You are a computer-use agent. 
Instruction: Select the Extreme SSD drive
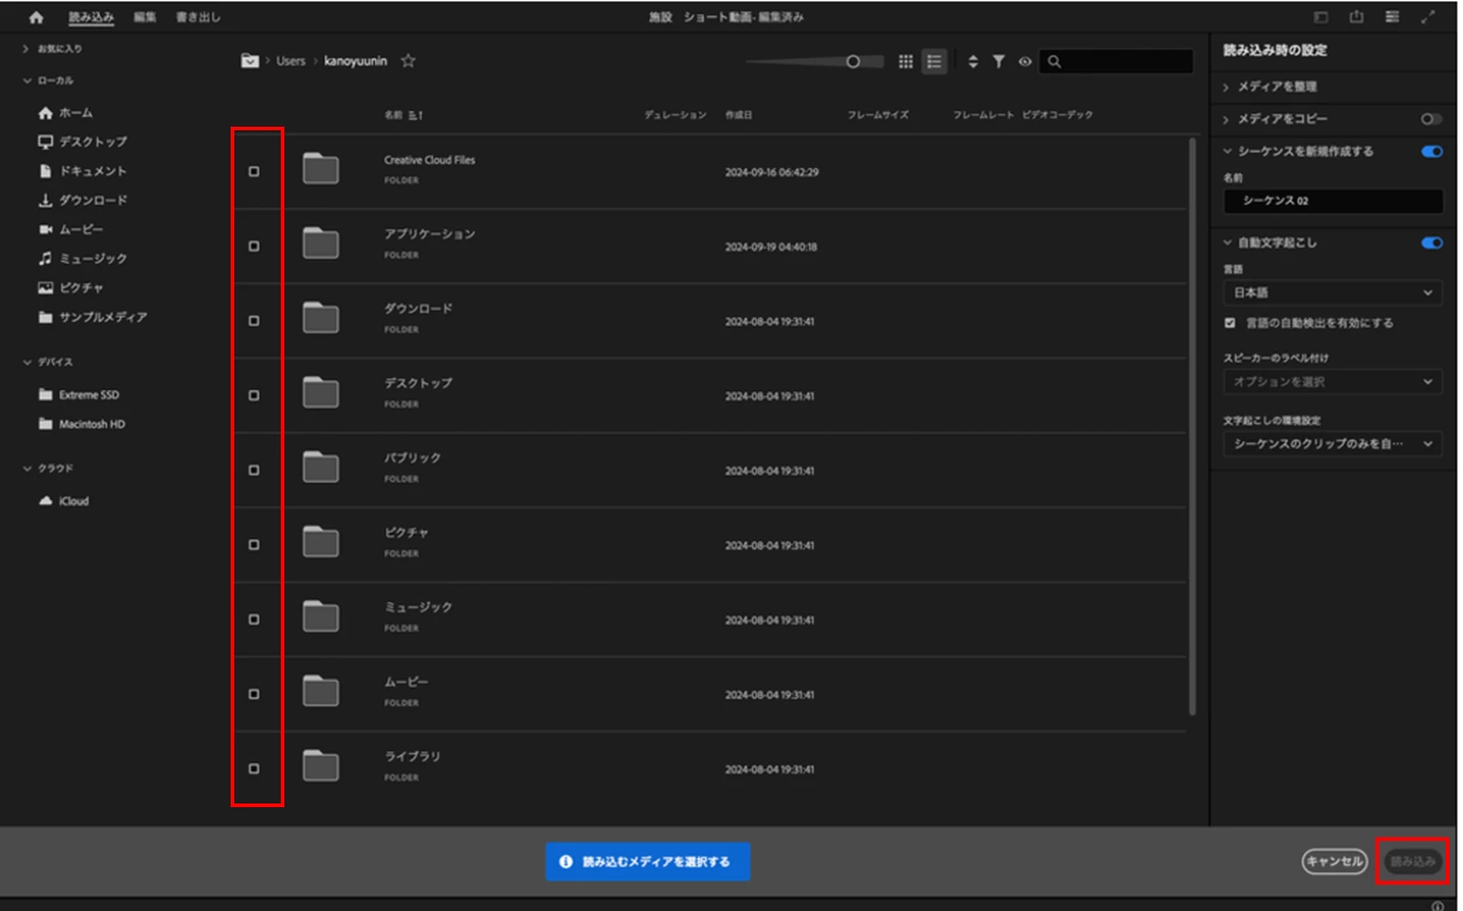click(x=79, y=395)
